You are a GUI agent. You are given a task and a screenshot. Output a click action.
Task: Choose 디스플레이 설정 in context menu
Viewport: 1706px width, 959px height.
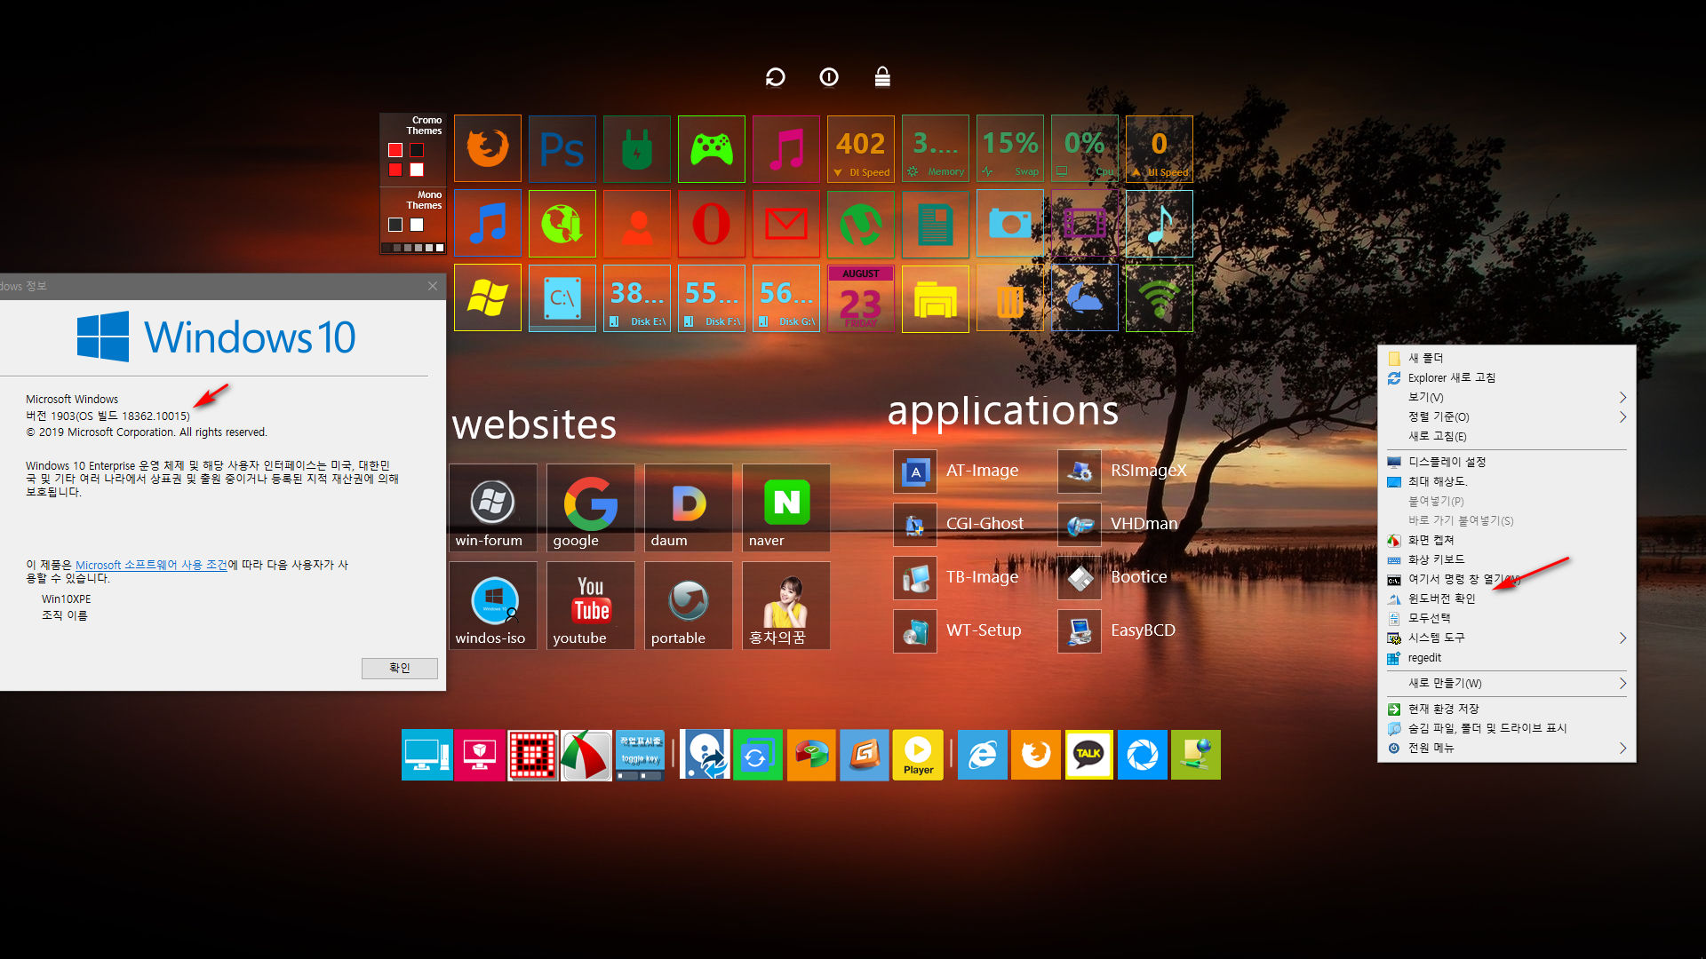coord(1507,462)
